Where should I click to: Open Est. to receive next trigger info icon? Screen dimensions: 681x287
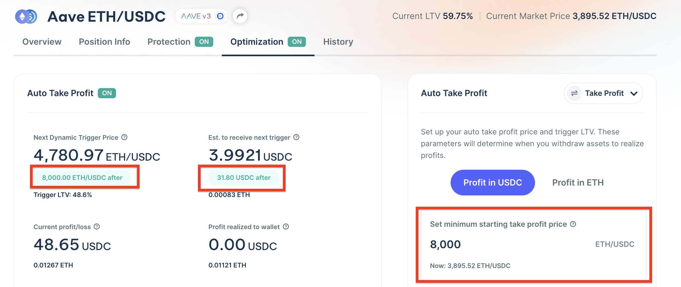tap(296, 137)
